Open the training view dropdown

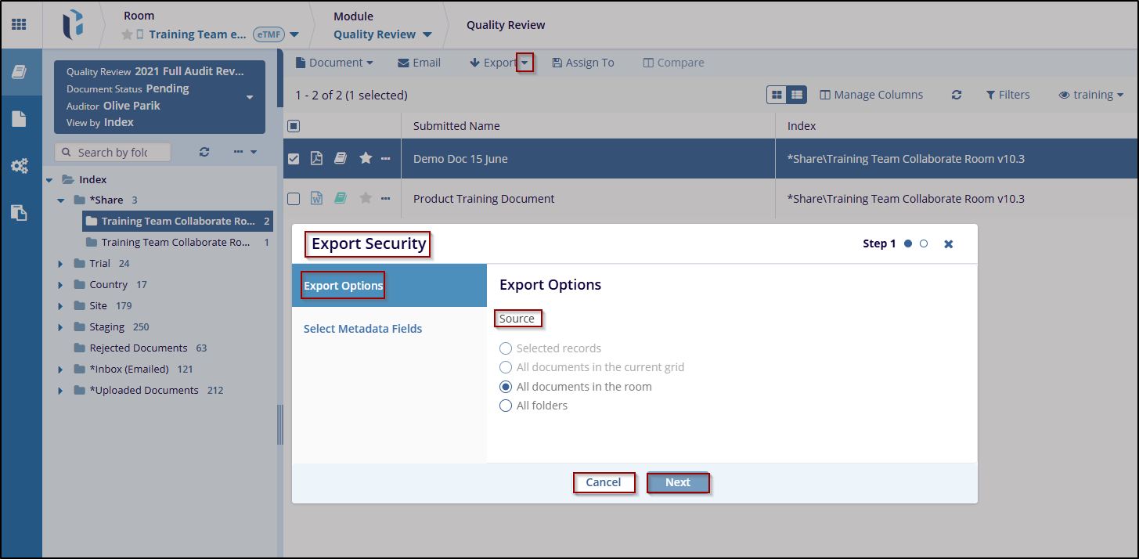click(x=1090, y=95)
